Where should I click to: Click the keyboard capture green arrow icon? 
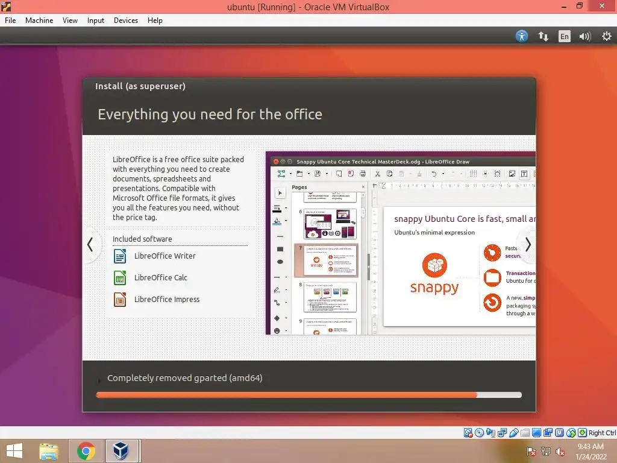(x=583, y=433)
